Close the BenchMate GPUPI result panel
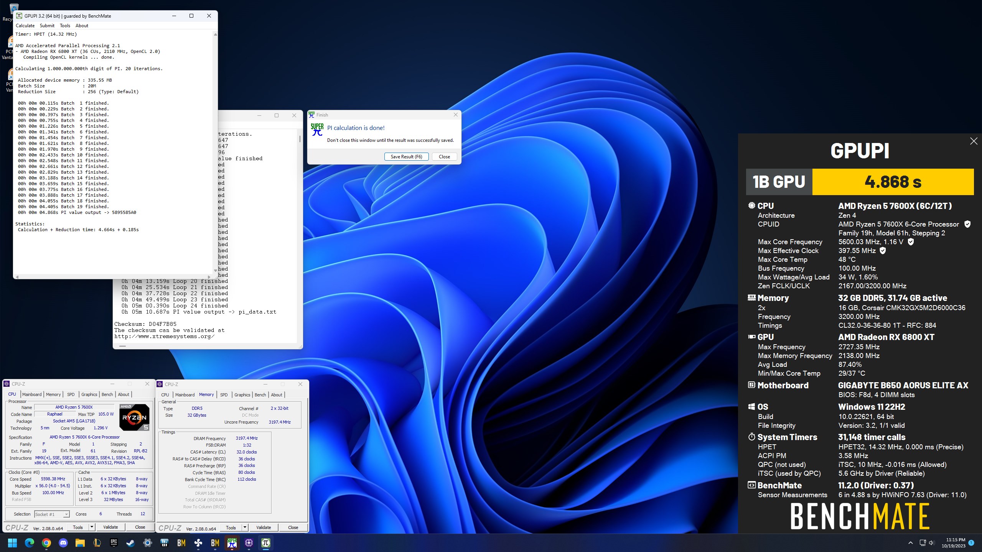This screenshot has height=552, width=982. pyautogui.click(x=974, y=141)
